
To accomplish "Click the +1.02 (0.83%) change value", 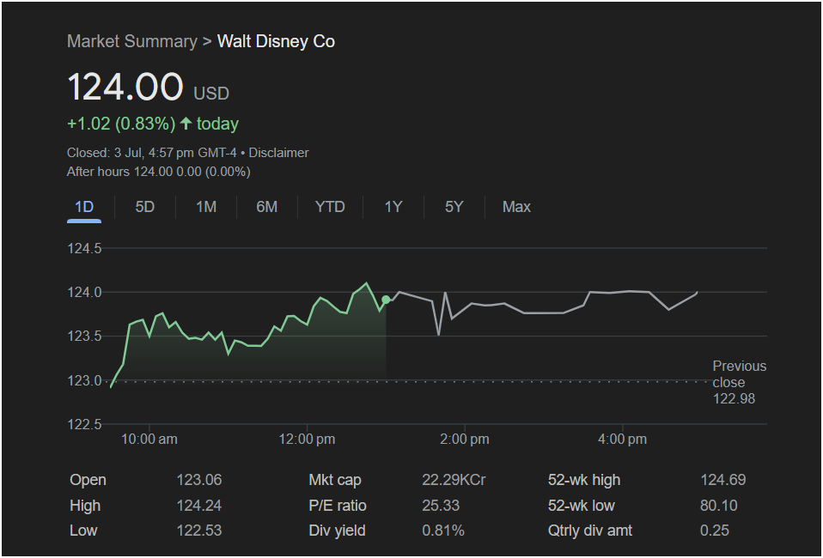I will [x=121, y=124].
